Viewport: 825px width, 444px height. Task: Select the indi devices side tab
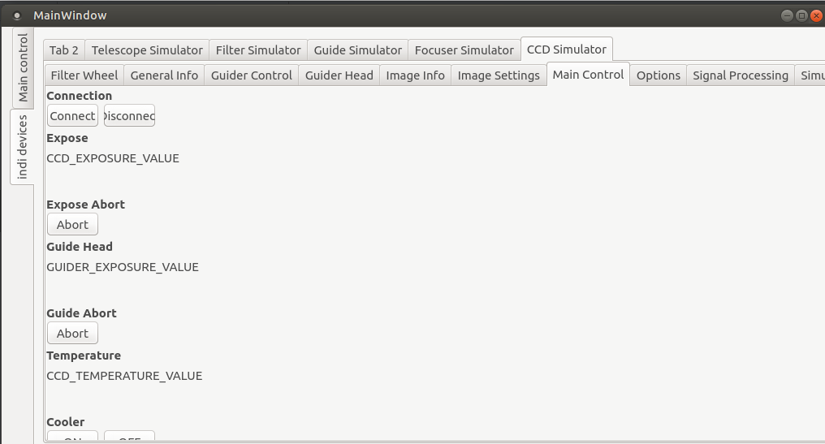23,147
